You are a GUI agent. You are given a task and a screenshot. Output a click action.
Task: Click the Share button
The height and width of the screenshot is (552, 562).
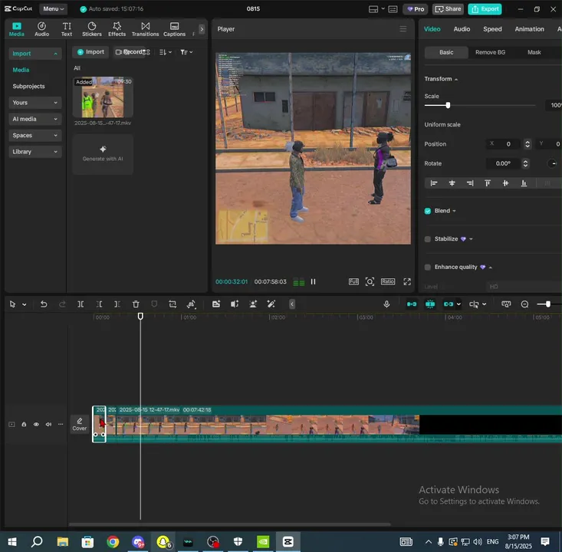[448, 9]
